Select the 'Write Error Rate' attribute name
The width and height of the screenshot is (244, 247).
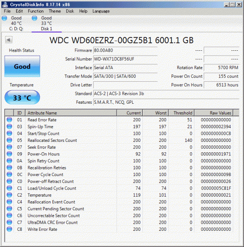[x=43, y=229]
